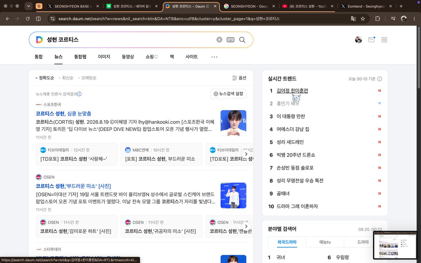Click info icon beside 오늘 00:10 기준

click(380, 79)
